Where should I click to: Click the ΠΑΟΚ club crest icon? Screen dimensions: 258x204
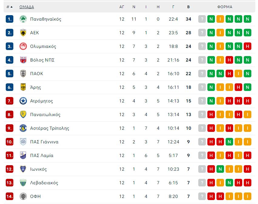23,74
